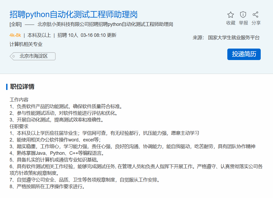This screenshot has width=273, height=198.
Task: Click the 分享 text label
Action: [x=256, y=23]
